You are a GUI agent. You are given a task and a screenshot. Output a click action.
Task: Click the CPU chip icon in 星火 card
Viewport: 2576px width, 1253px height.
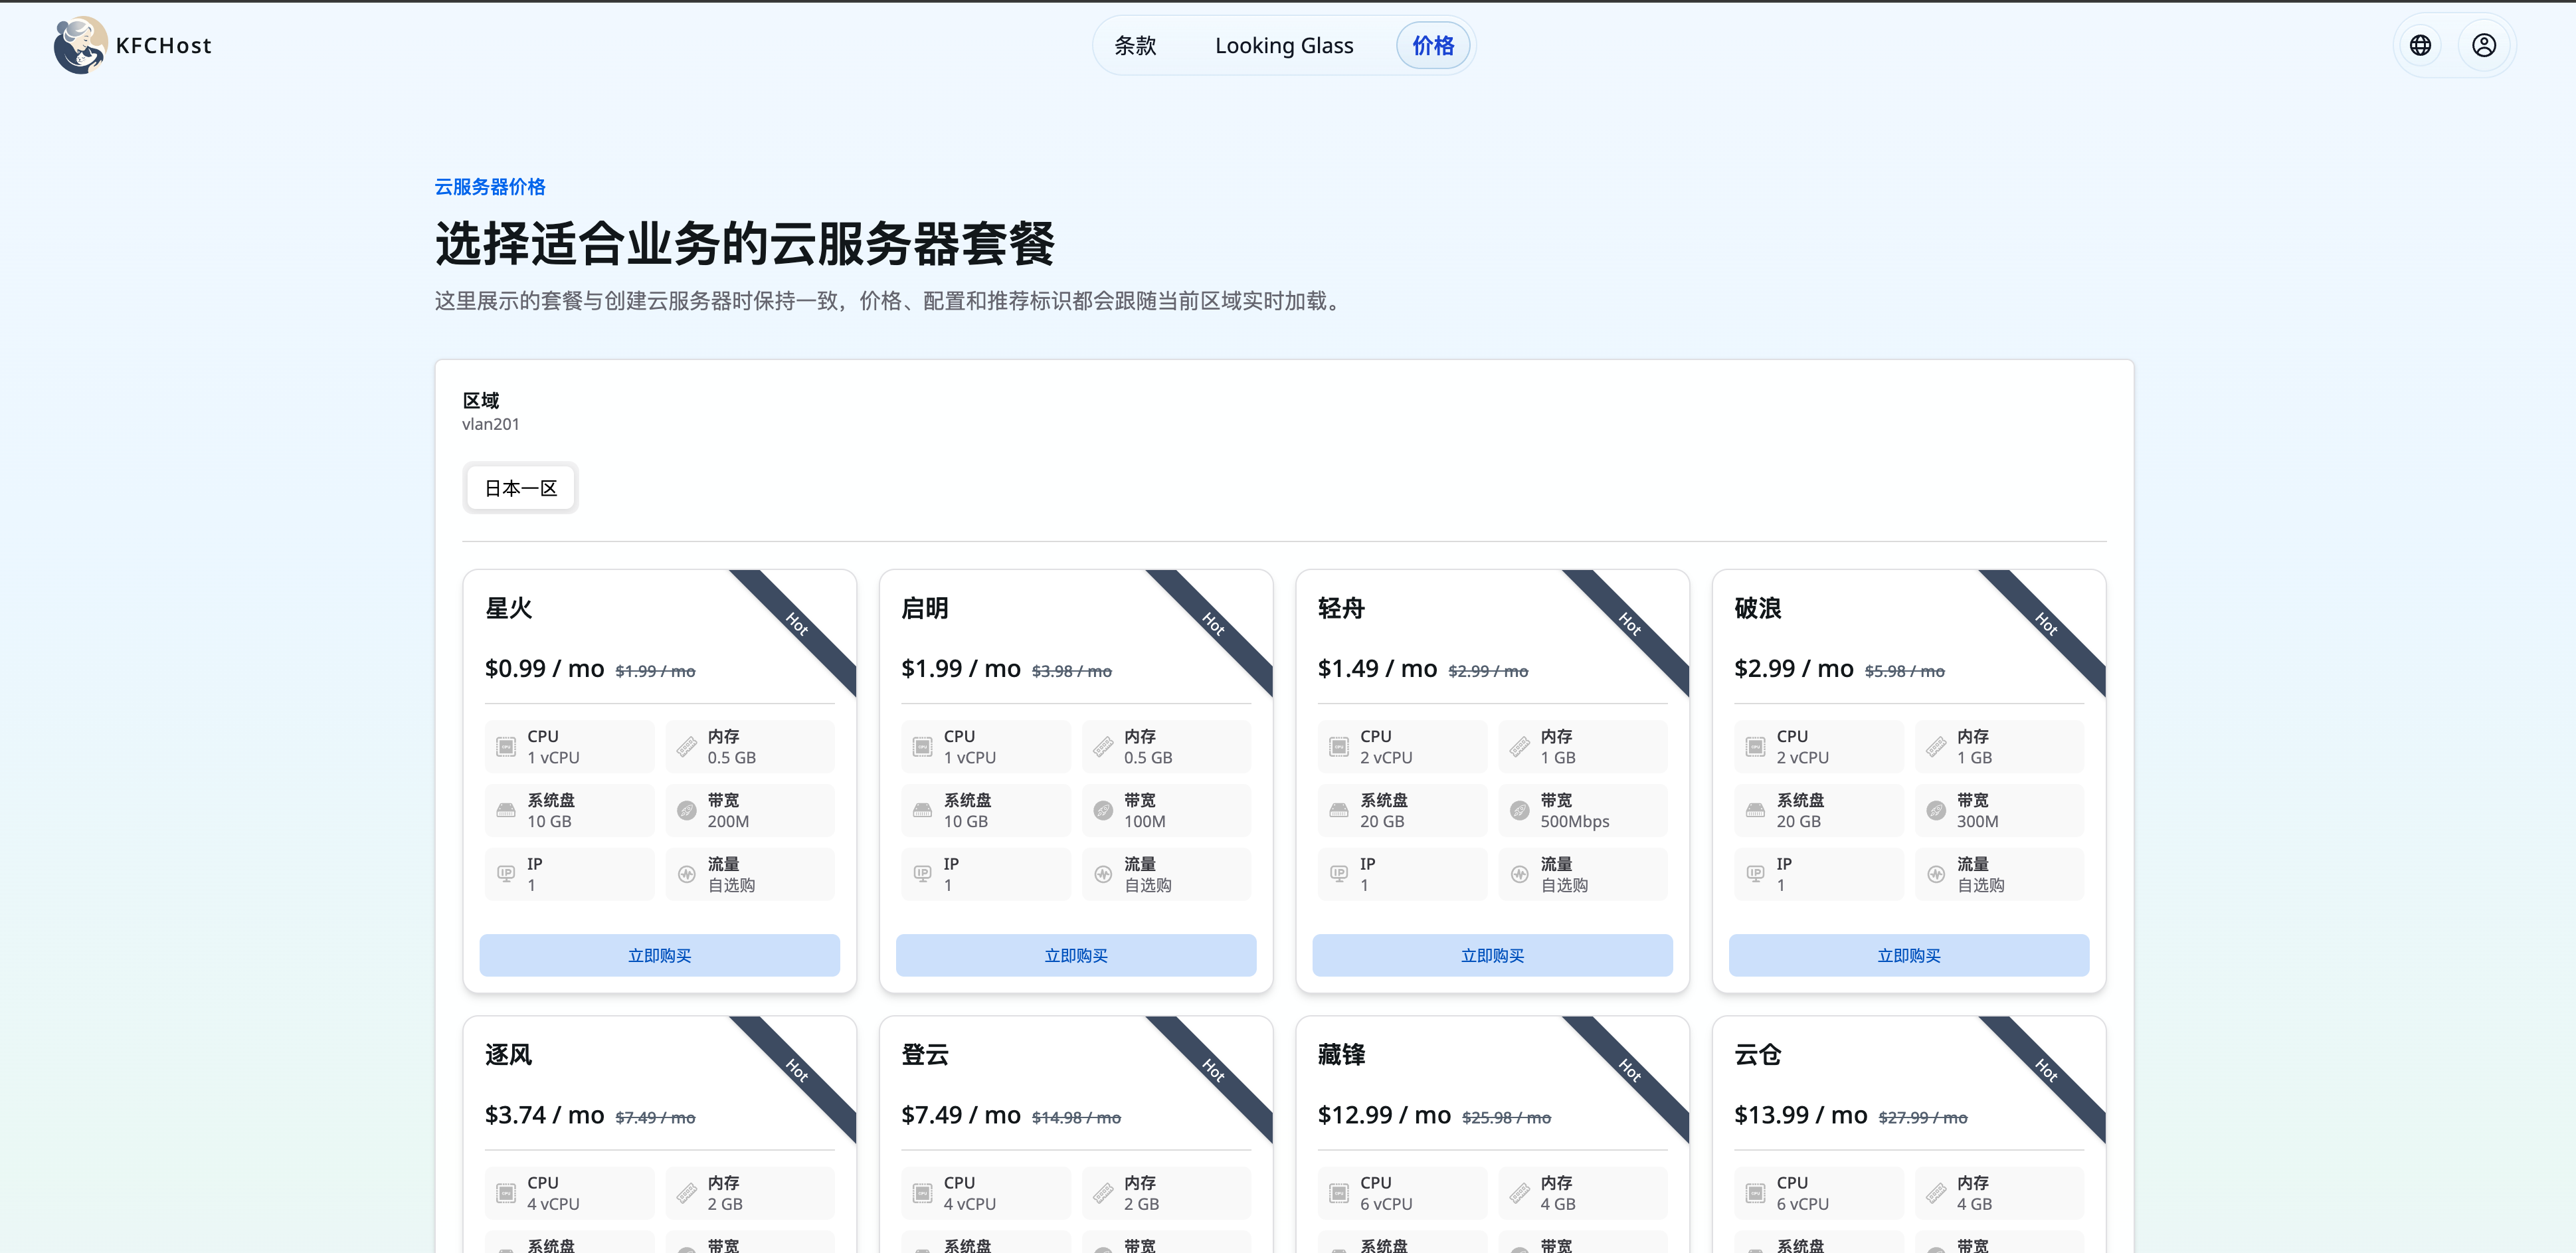point(506,747)
